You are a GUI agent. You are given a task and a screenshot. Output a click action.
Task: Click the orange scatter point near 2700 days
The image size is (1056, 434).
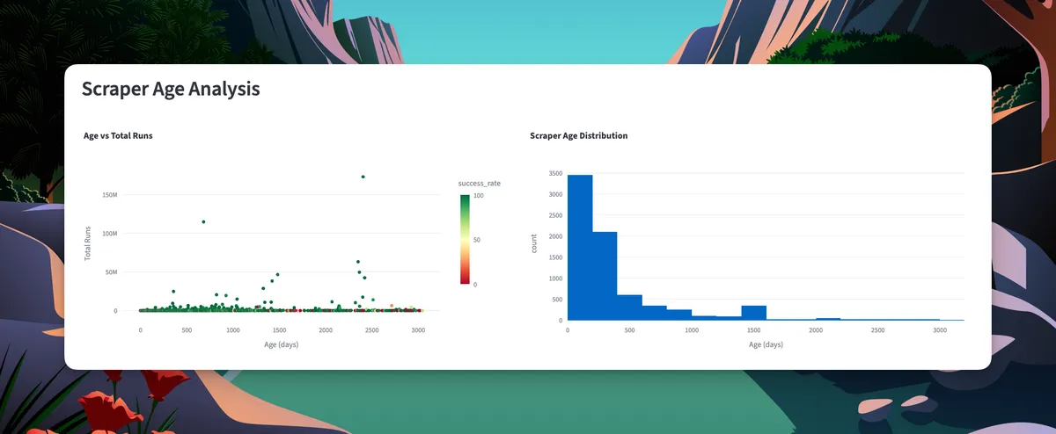point(392,306)
